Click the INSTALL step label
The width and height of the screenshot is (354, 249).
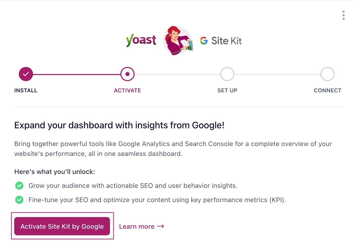26,91
